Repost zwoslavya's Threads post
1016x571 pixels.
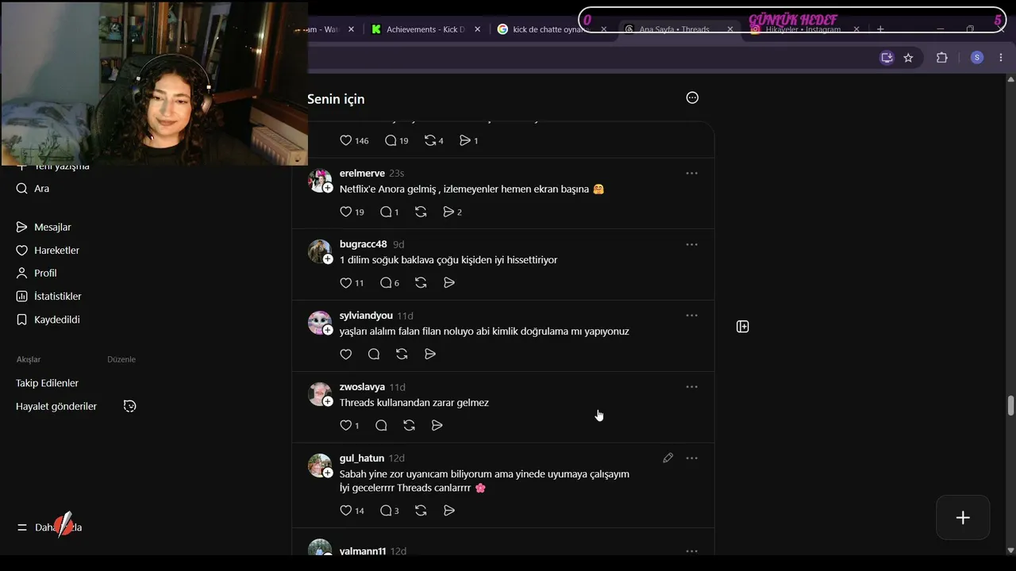pyautogui.click(x=409, y=426)
